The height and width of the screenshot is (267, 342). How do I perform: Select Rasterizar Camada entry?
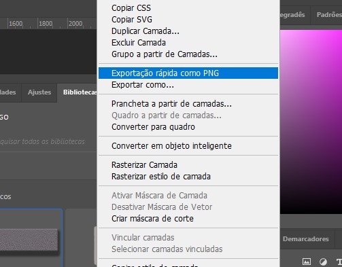click(188, 165)
